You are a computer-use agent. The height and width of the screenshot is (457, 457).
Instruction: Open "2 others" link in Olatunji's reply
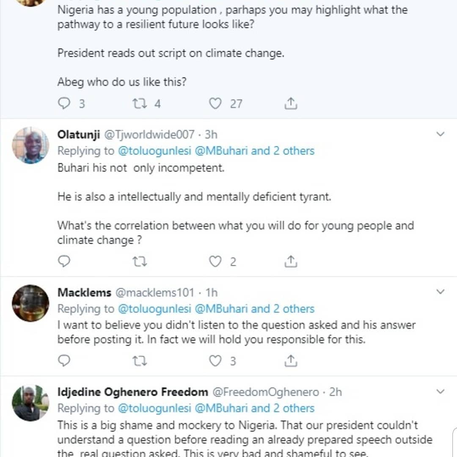pyautogui.click(x=294, y=151)
